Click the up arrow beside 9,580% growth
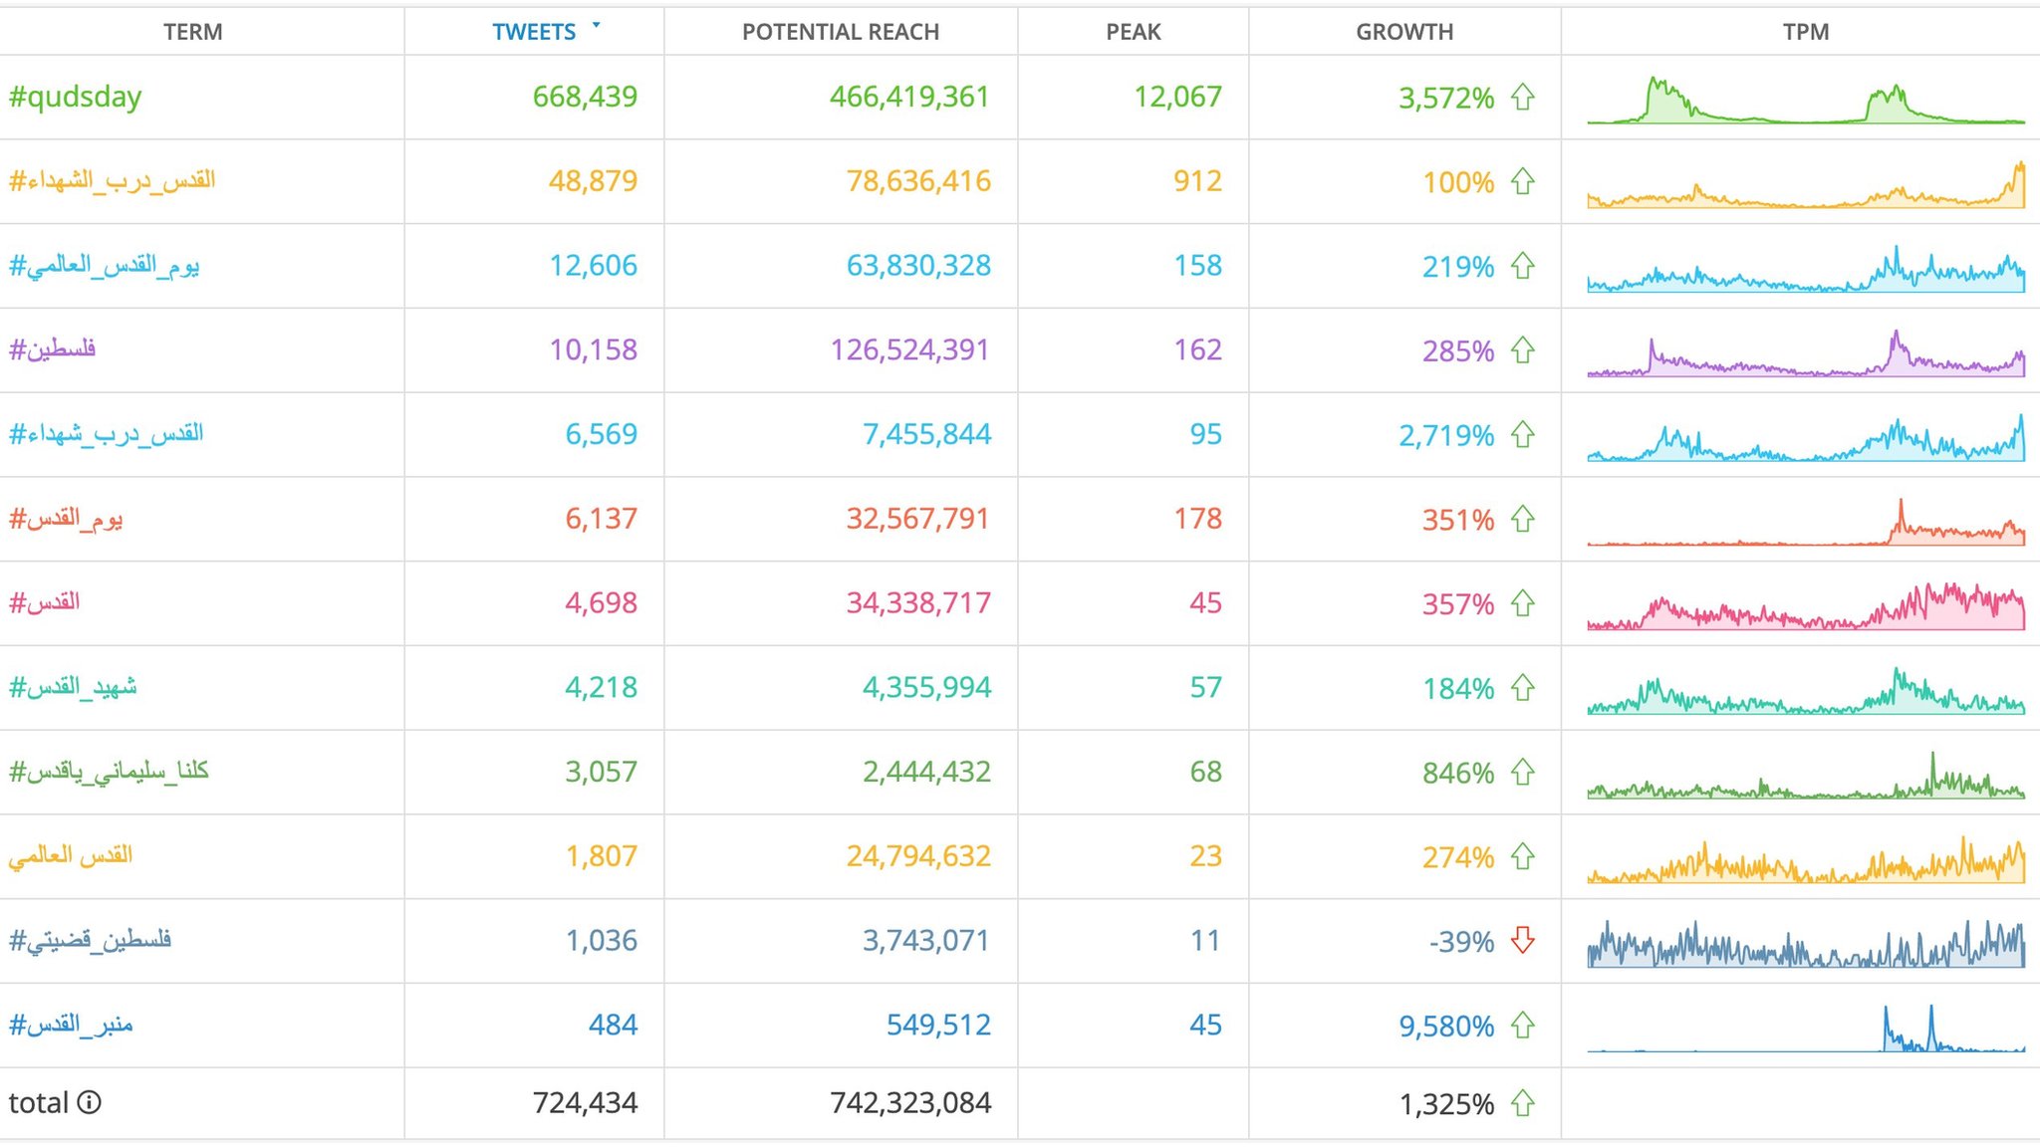The height and width of the screenshot is (1147, 2040). 1522,1025
